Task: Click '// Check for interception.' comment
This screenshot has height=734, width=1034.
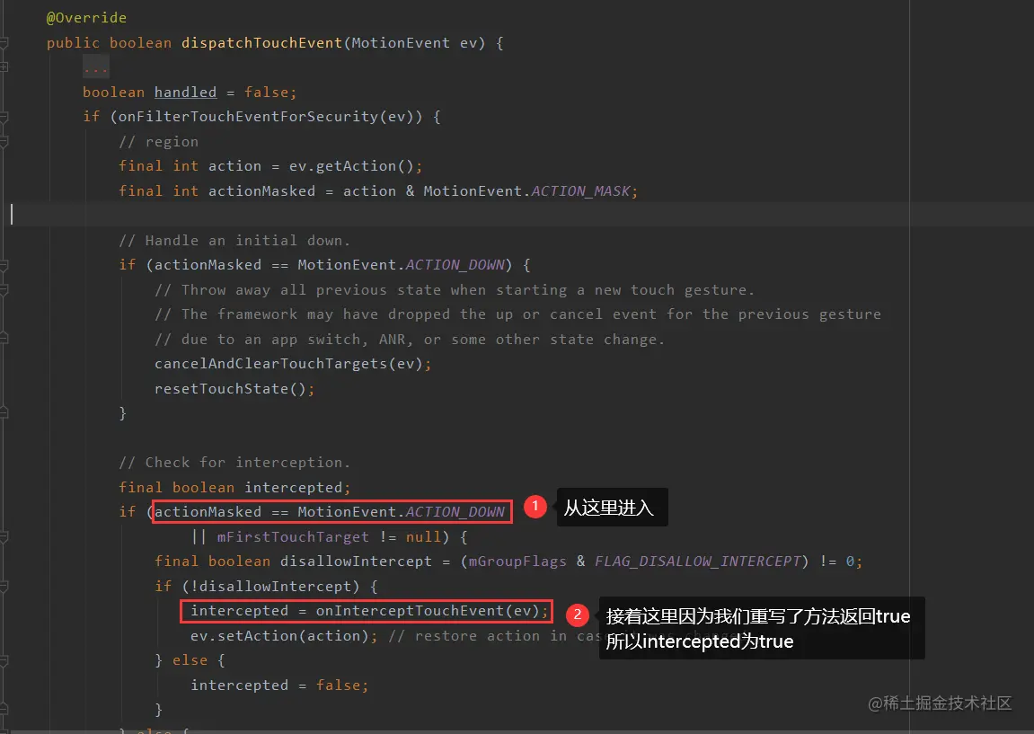Action: [x=234, y=463]
